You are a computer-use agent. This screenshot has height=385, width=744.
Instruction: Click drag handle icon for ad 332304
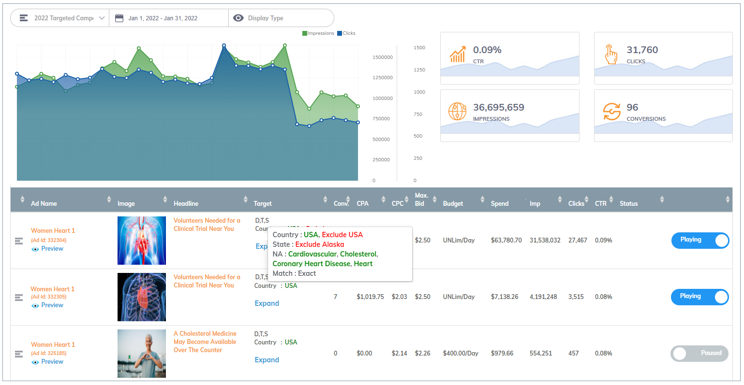[19, 241]
